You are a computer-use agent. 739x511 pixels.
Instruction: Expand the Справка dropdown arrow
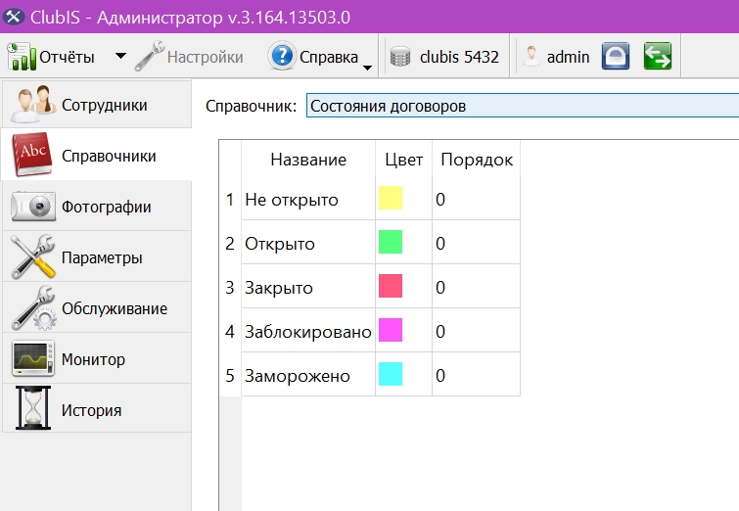click(x=368, y=68)
